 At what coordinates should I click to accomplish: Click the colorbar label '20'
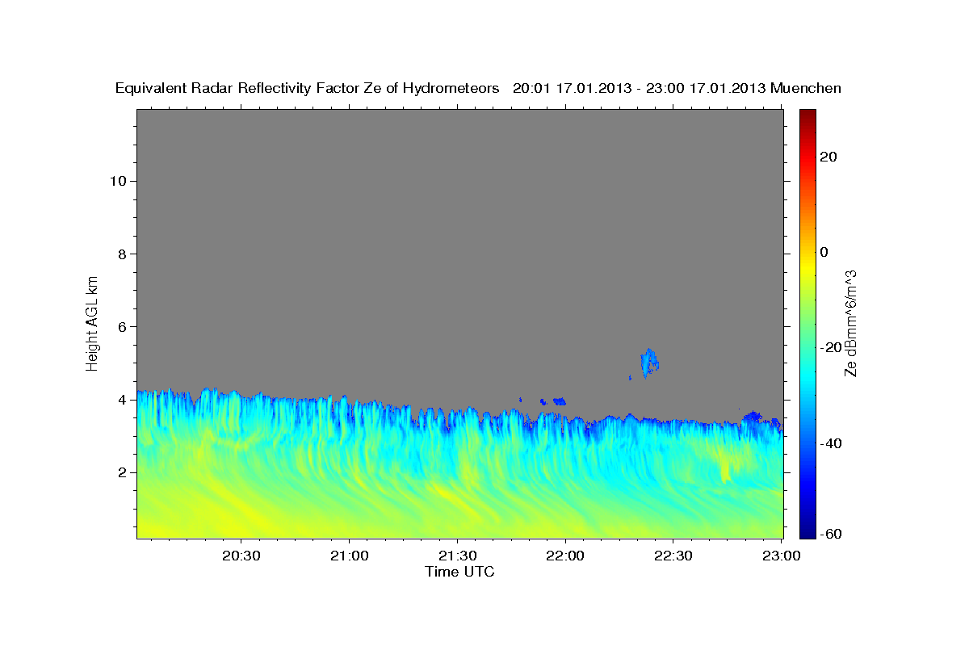click(x=828, y=157)
